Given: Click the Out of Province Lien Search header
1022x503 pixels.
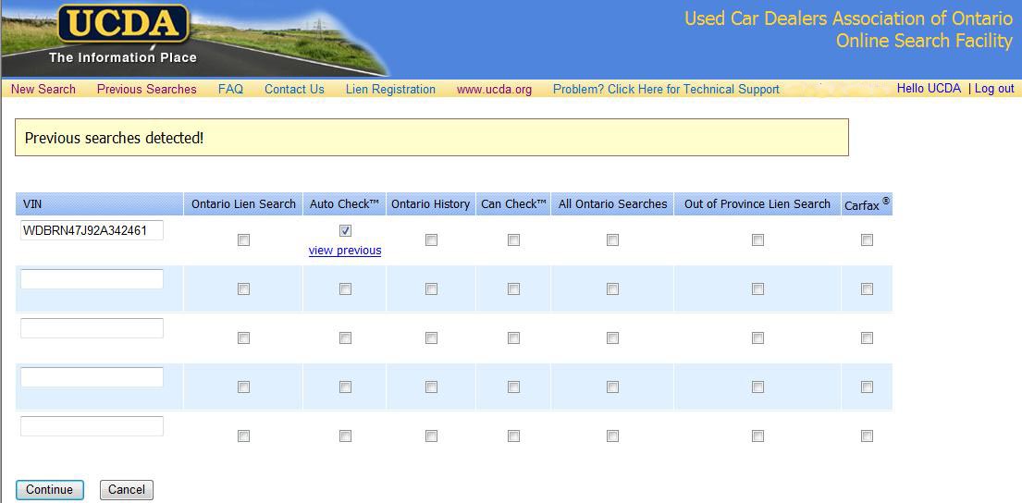Looking at the screenshot, I should tap(757, 204).
